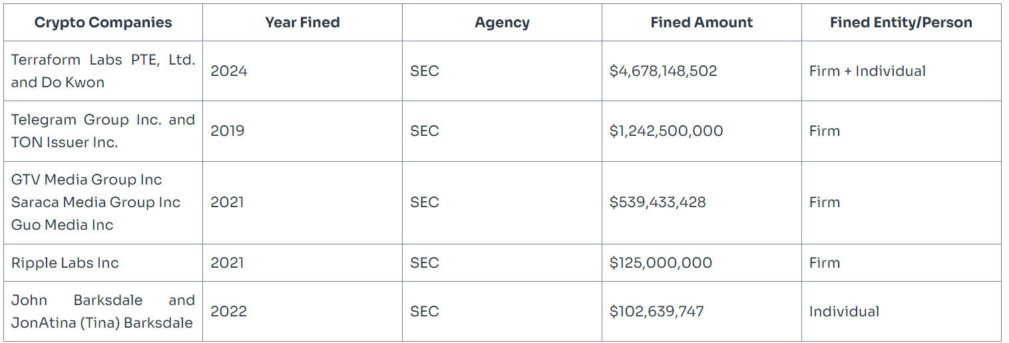Click the 2022 year fined cell

click(229, 312)
